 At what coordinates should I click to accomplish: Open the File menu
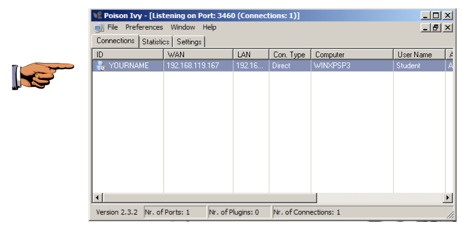tap(113, 27)
